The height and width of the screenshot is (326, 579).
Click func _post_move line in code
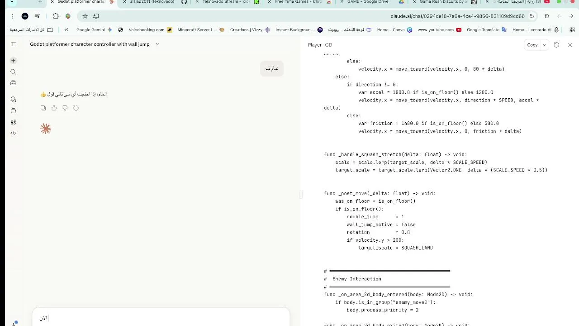click(x=380, y=193)
